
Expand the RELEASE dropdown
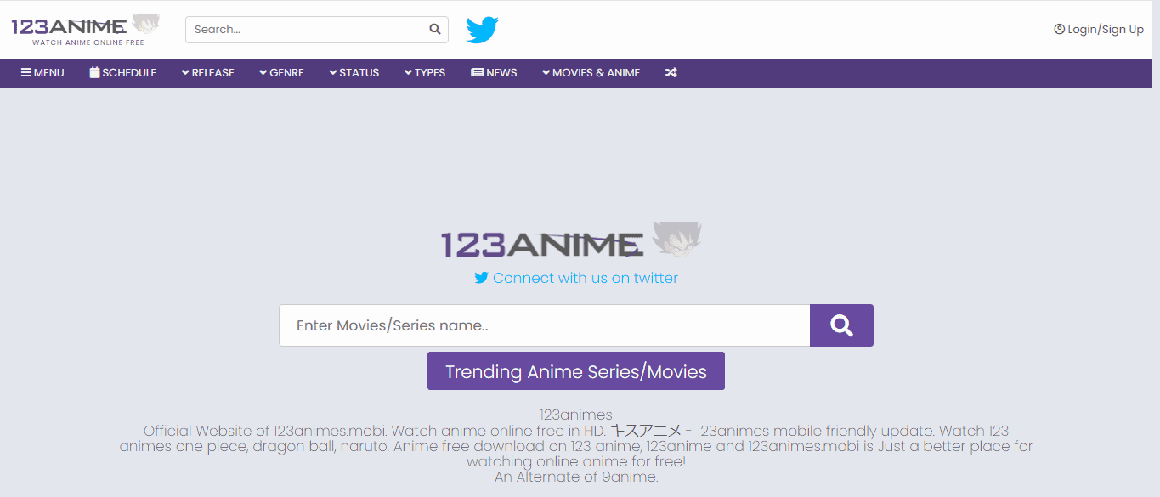pyautogui.click(x=207, y=73)
